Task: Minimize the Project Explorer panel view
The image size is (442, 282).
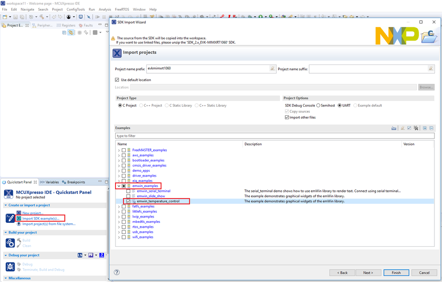Action: pos(100,25)
